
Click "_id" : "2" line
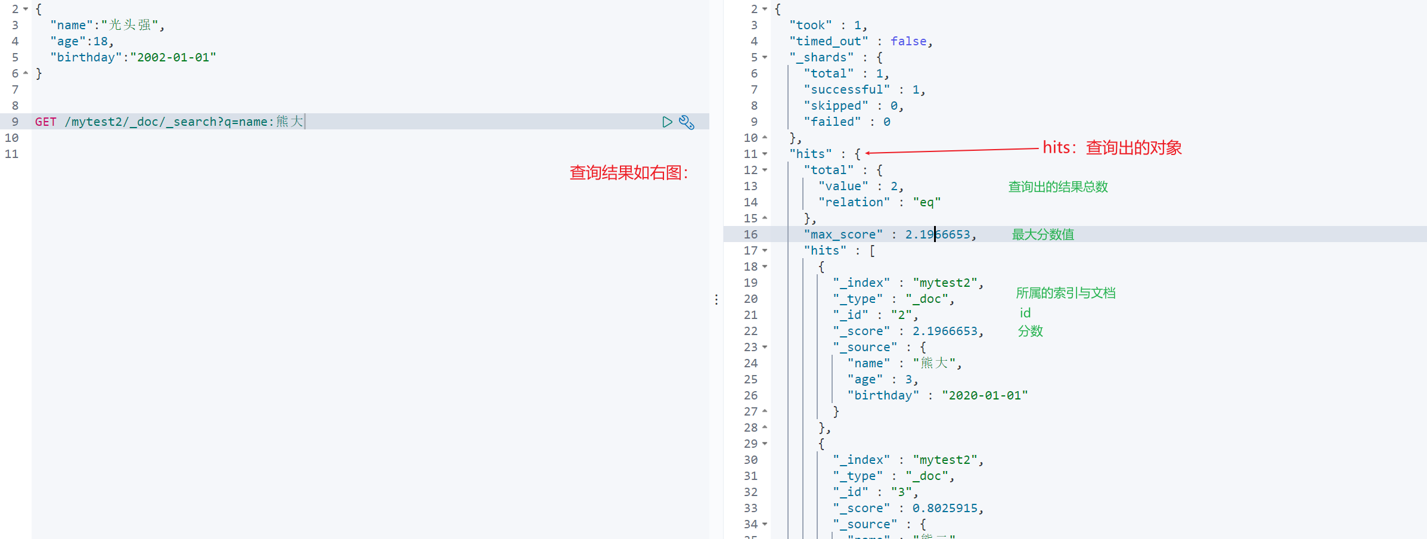click(876, 315)
